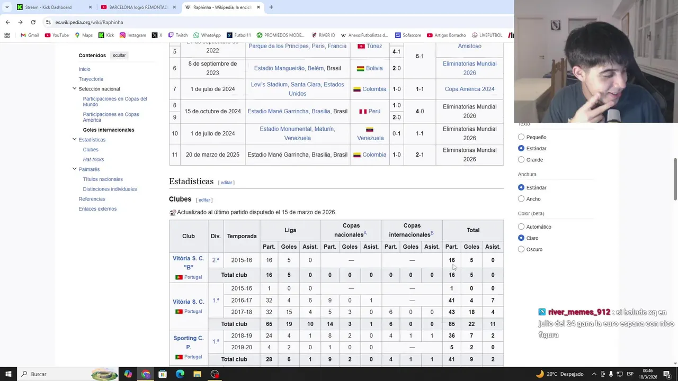The image size is (678, 381).
Task: Open the Maps bookmark
Action: pos(84,35)
